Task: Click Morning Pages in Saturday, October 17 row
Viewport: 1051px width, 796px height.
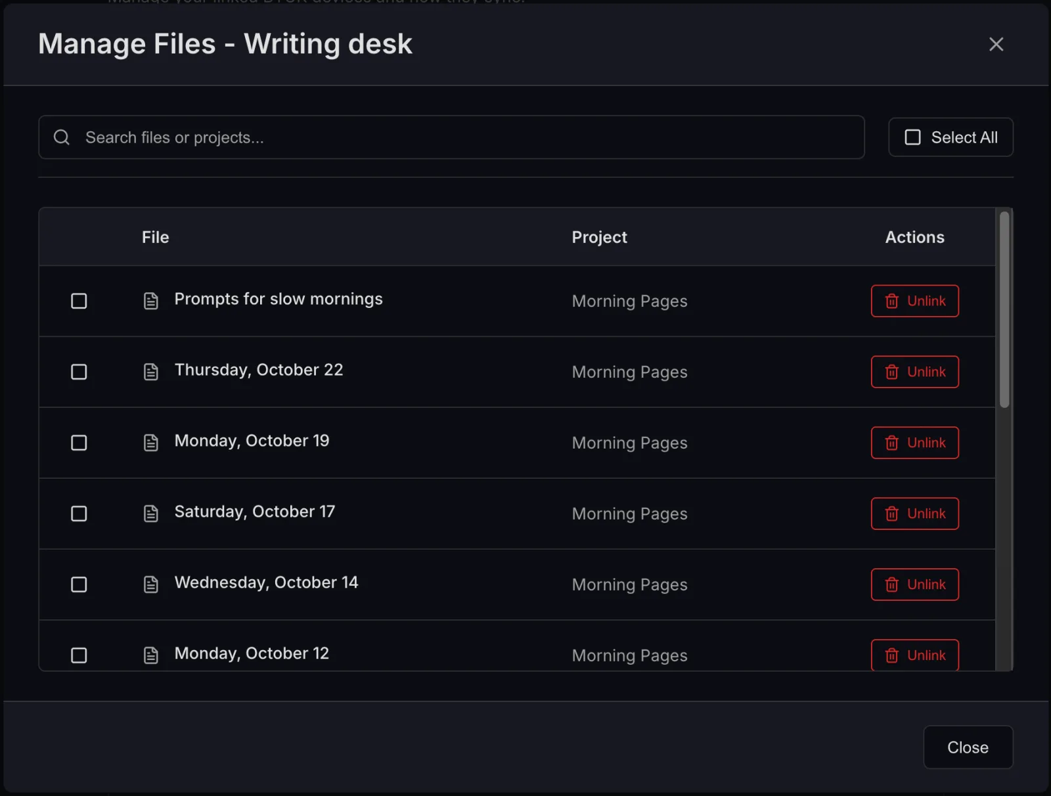Action: coord(629,514)
